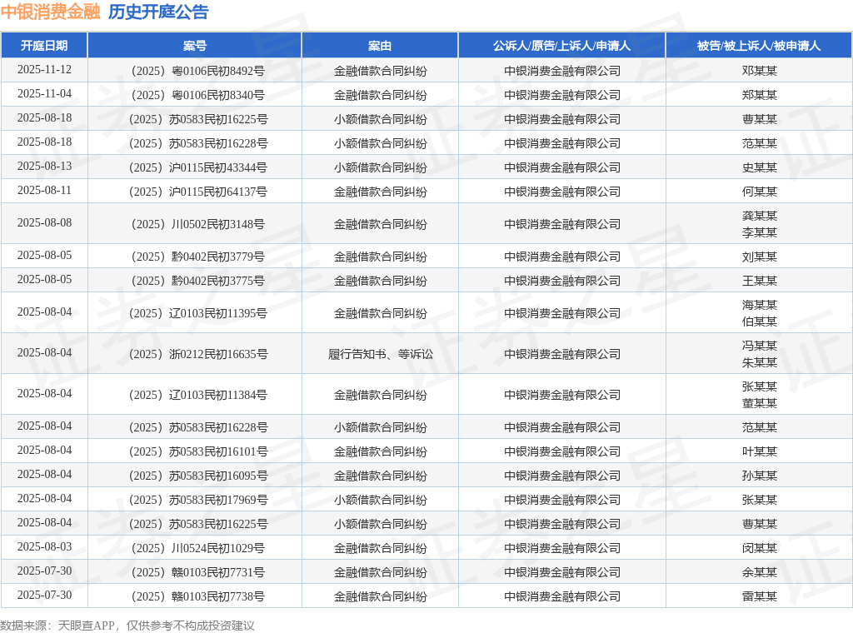Screen dimensions: 853x633
Task: Click the date cell 2025-08-11
Action: [44, 191]
